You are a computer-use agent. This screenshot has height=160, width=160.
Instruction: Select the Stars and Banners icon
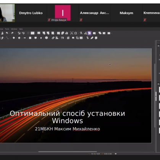(41, 38)
